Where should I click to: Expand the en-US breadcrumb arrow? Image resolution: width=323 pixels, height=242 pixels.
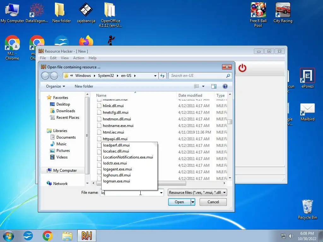[x=135, y=76]
